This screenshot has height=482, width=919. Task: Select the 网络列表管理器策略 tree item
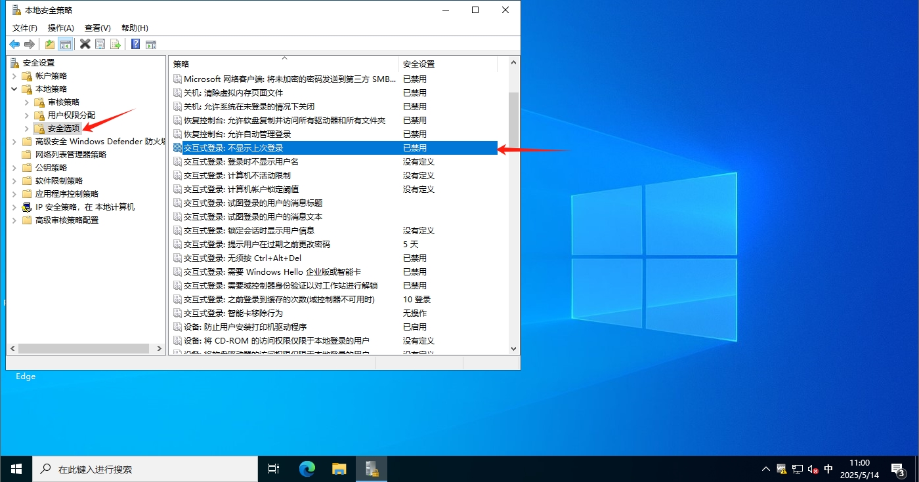pyautogui.click(x=71, y=155)
